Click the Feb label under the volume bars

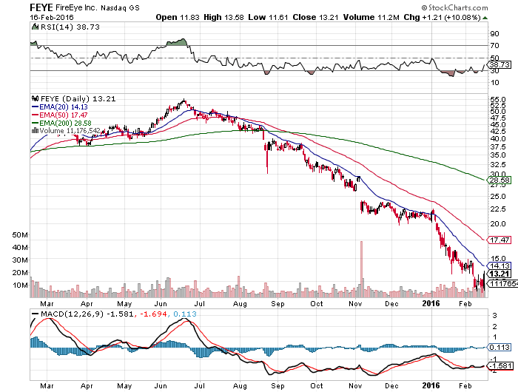pos(465,303)
